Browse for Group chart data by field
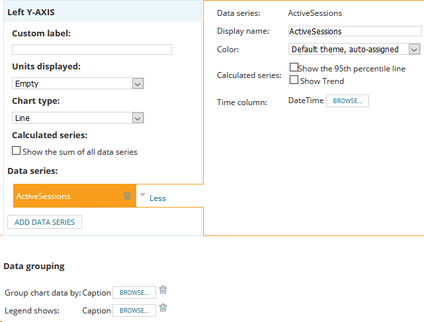 (134, 292)
